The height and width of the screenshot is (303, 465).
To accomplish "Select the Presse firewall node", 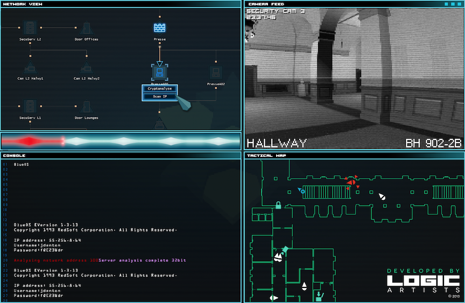I will 159,27.
